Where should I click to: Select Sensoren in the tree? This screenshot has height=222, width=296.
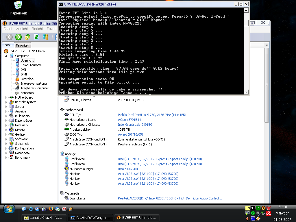click(x=27, y=93)
